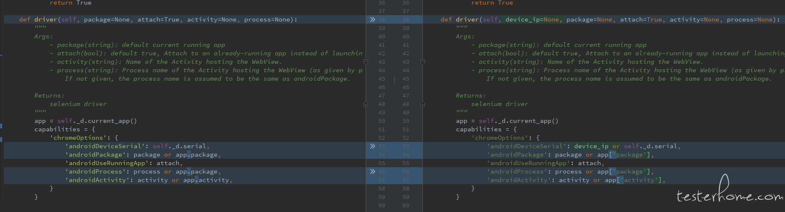Image resolution: width=785 pixels, height=212 pixels.
Task: Click 'chromeOptions' key in left pane
Action: coord(78,138)
